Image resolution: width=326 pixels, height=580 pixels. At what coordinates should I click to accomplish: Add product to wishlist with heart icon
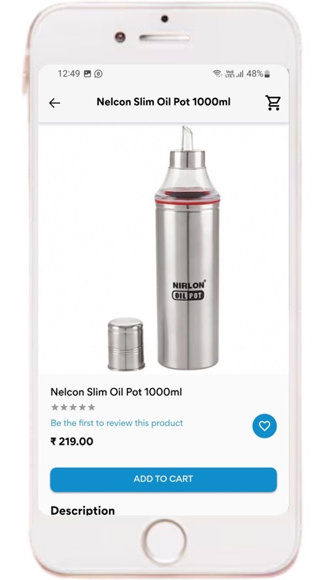coord(264,426)
